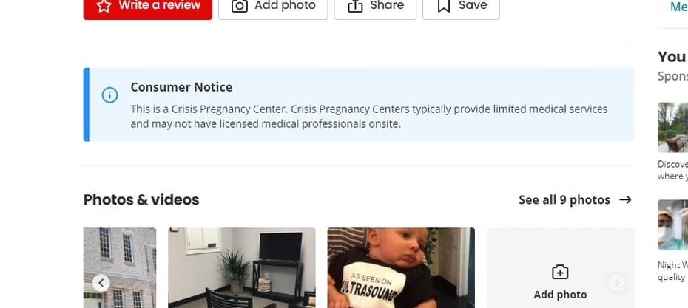Click the Consumer Notice info icon
Screen dimensions: 688x308
pyautogui.click(x=109, y=95)
